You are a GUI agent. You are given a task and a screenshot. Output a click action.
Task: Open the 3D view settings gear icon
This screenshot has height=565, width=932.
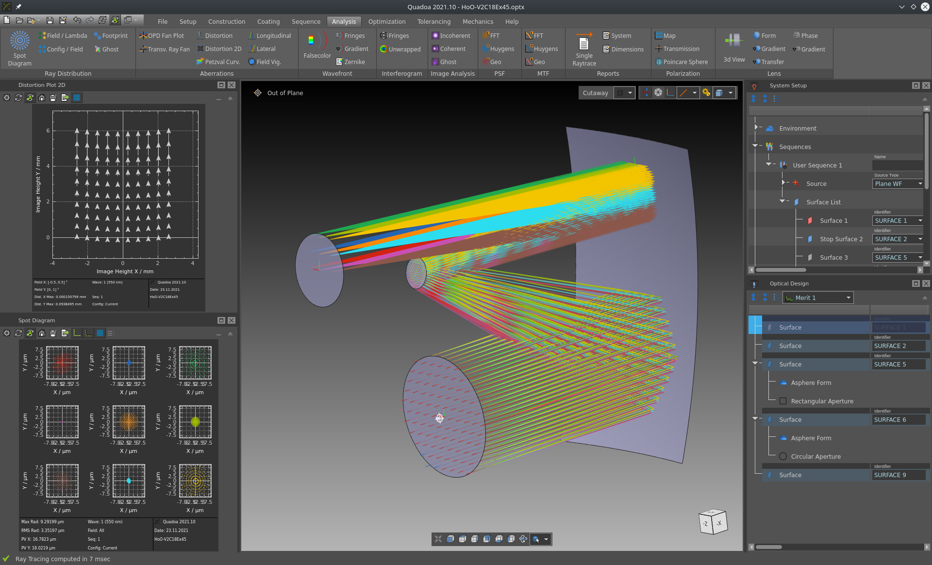[706, 93]
